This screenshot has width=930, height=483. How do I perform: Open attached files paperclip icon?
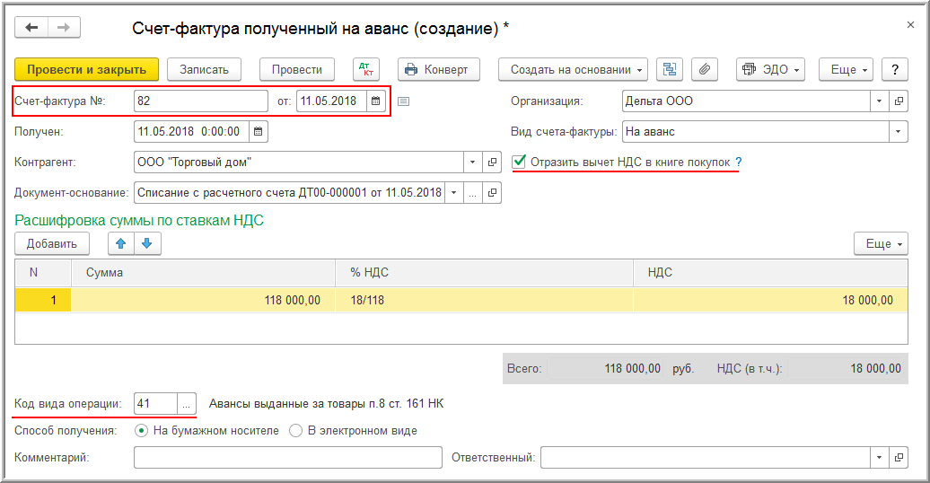pos(705,69)
